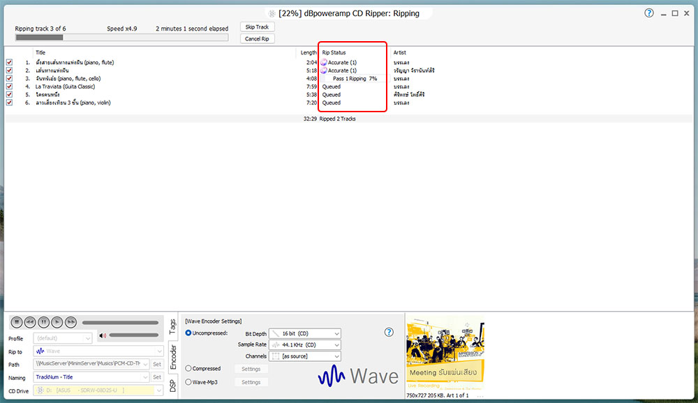This screenshot has width=698, height=403.
Task: Switch to the Tags tab
Action: pos(172,326)
